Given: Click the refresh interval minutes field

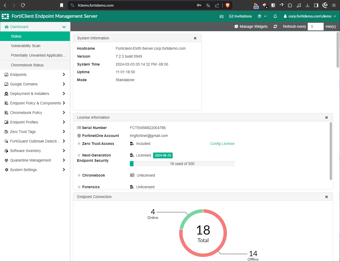Looking at the screenshot, I should [315, 26].
